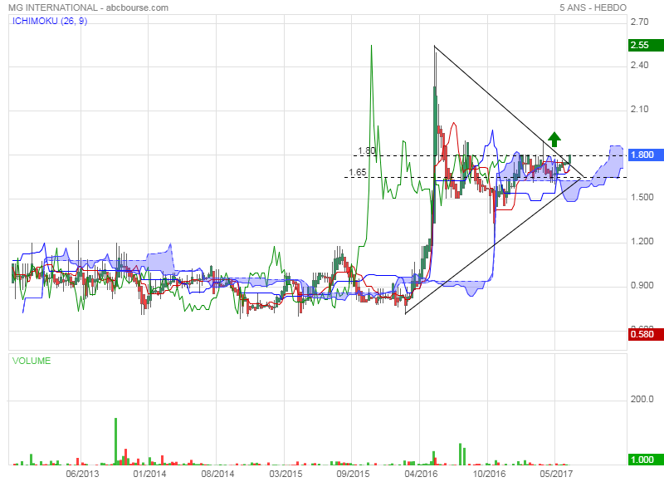Click the 0.900 price axis label

642,286
